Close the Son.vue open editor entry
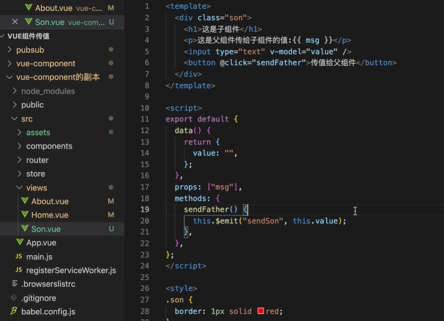The image size is (444, 321). point(15,22)
